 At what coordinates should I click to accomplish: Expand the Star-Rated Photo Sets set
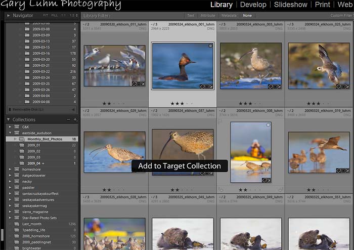pos(10,218)
